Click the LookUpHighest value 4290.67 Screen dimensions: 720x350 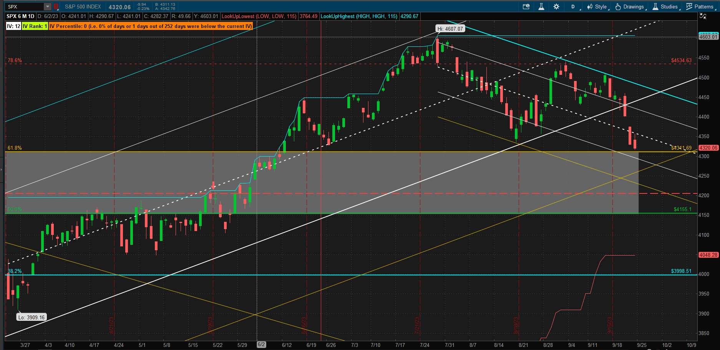click(409, 16)
